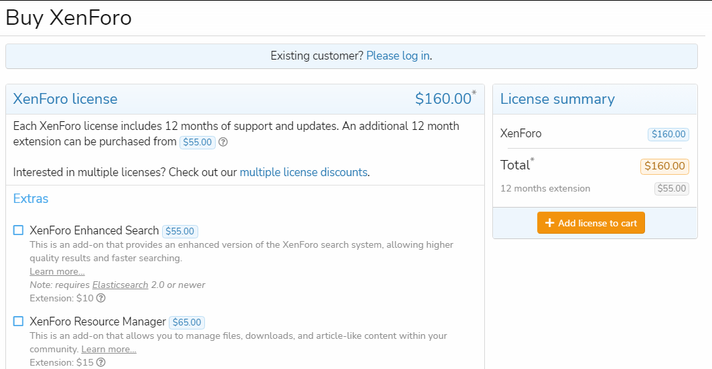Enable the XenForo Resource Manager checkbox
This screenshot has width=712, height=369.
pyautogui.click(x=19, y=321)
